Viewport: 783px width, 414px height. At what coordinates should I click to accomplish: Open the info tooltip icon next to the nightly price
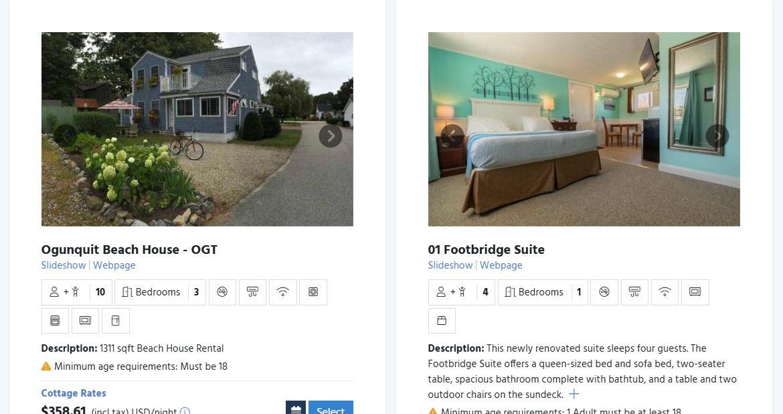(186, 410)
